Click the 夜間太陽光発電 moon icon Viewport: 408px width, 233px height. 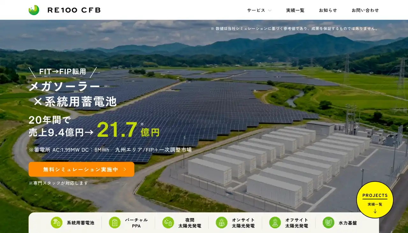pos(168,222)
